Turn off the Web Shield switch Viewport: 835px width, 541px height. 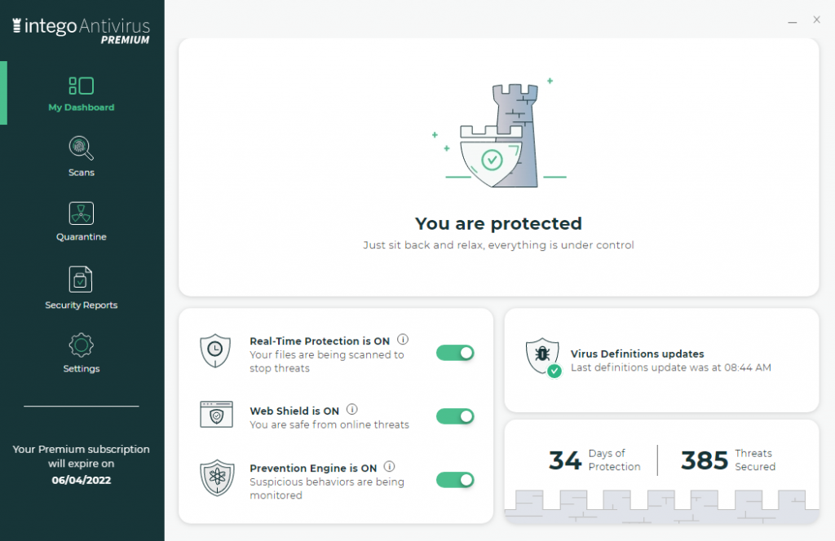click(454, 416)
